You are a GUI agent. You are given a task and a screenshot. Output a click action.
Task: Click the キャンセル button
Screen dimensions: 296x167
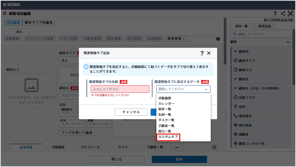[131, 112]
